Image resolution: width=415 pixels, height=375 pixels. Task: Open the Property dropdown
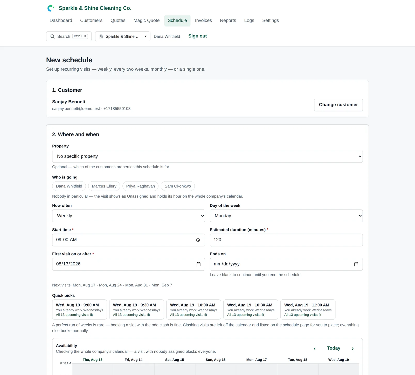(x=207, y=156)
